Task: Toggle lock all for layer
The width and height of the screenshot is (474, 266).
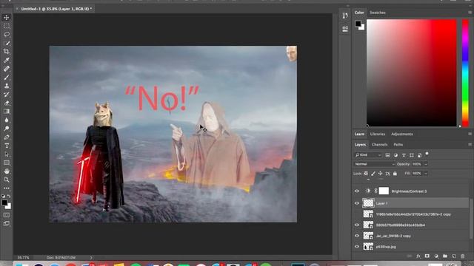Action: tap(395, 174)
